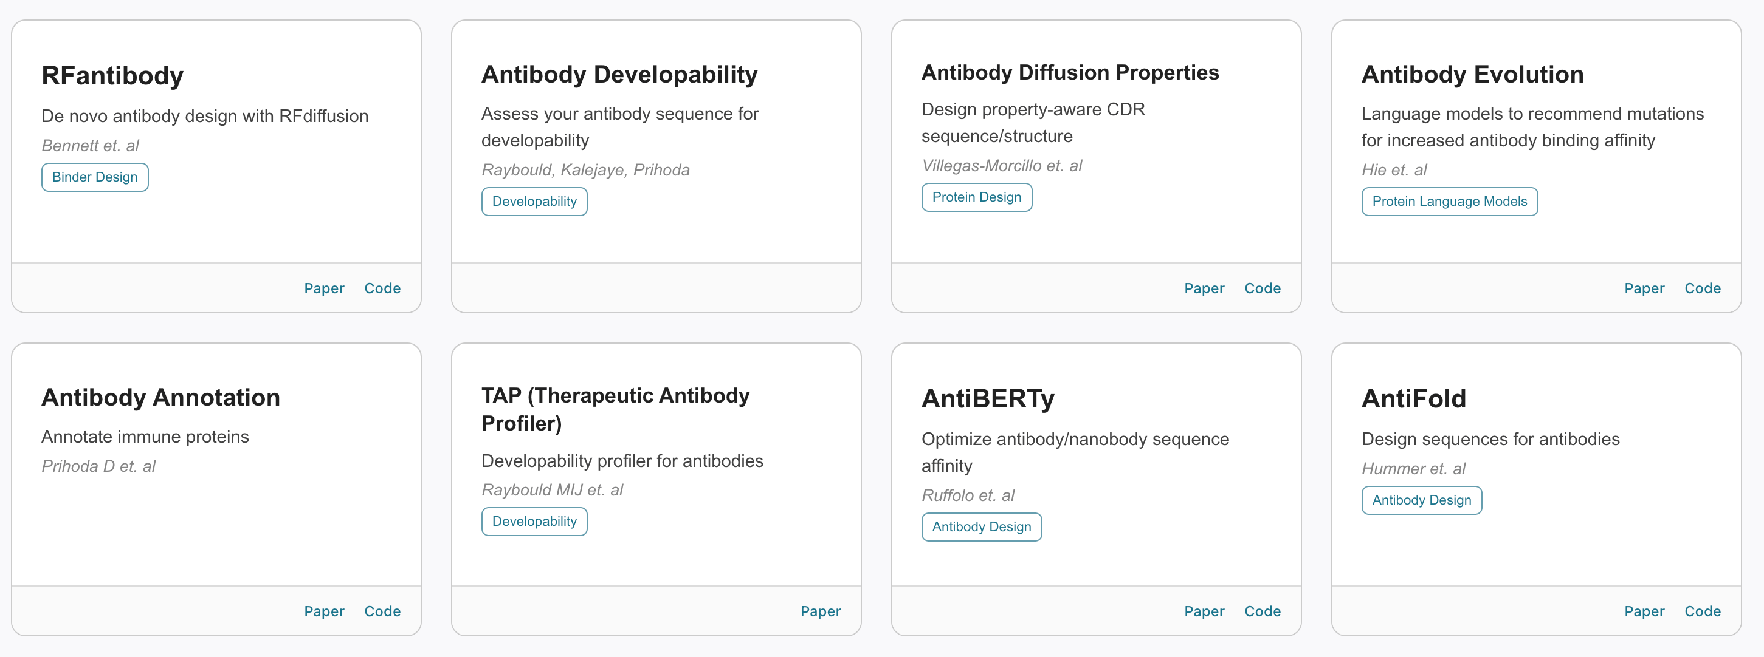Click Antibody Design tag under AntiFold
Viewport: 1764px width, 657px height.
click(x=1421, y=500)
